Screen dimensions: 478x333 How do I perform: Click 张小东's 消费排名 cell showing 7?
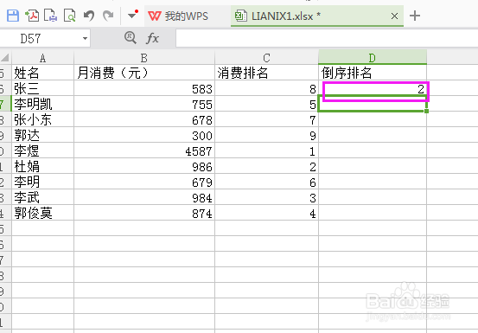(266, 119)
